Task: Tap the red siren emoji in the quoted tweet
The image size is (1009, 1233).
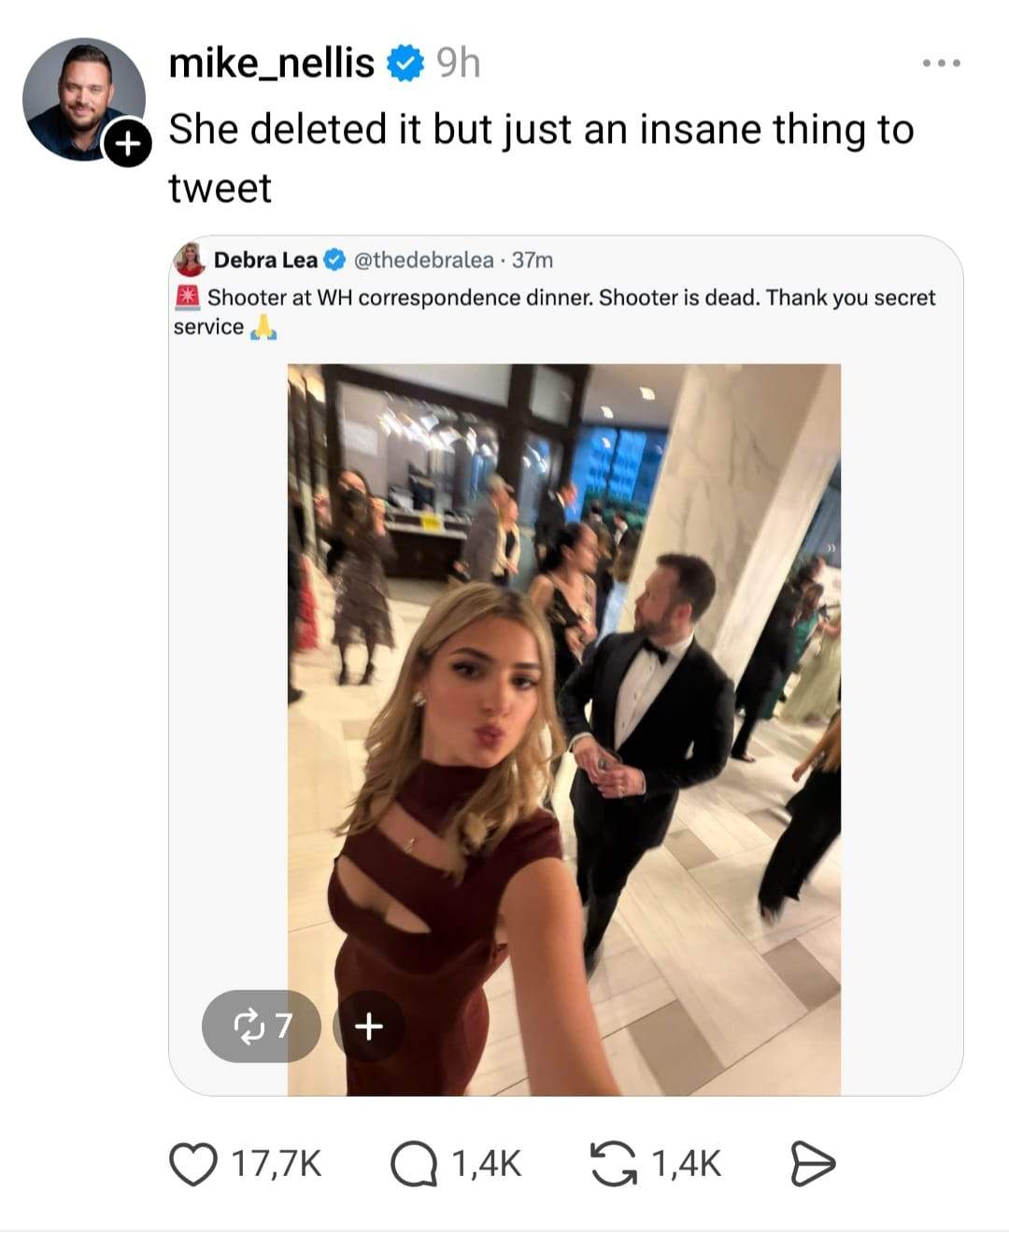Action: coord(188,297)
